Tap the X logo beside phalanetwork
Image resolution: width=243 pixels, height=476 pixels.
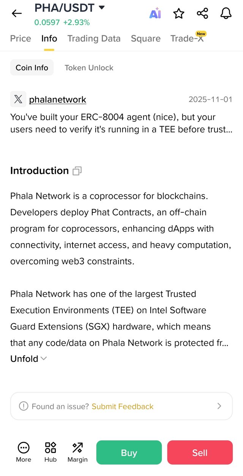point(18,99)
